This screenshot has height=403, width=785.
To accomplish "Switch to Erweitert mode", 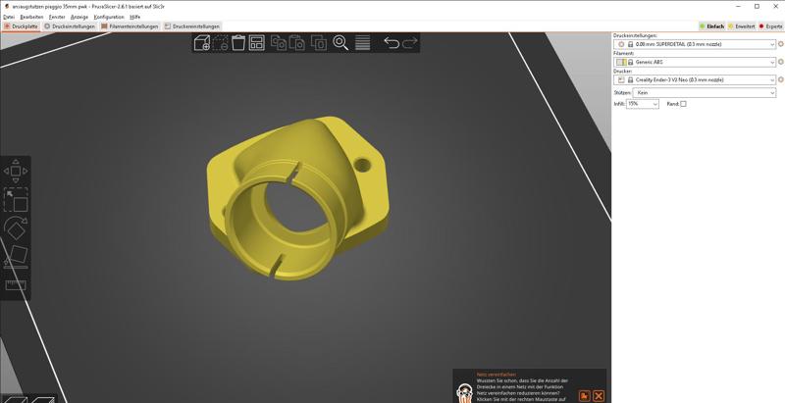I will point(742,26).
